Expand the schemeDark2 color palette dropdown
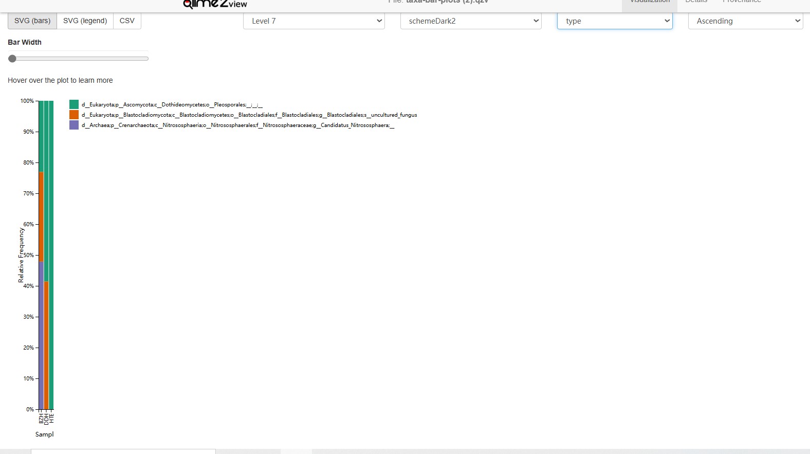The height and width of the screenshot is (454, 810). (x=471, y=21)
